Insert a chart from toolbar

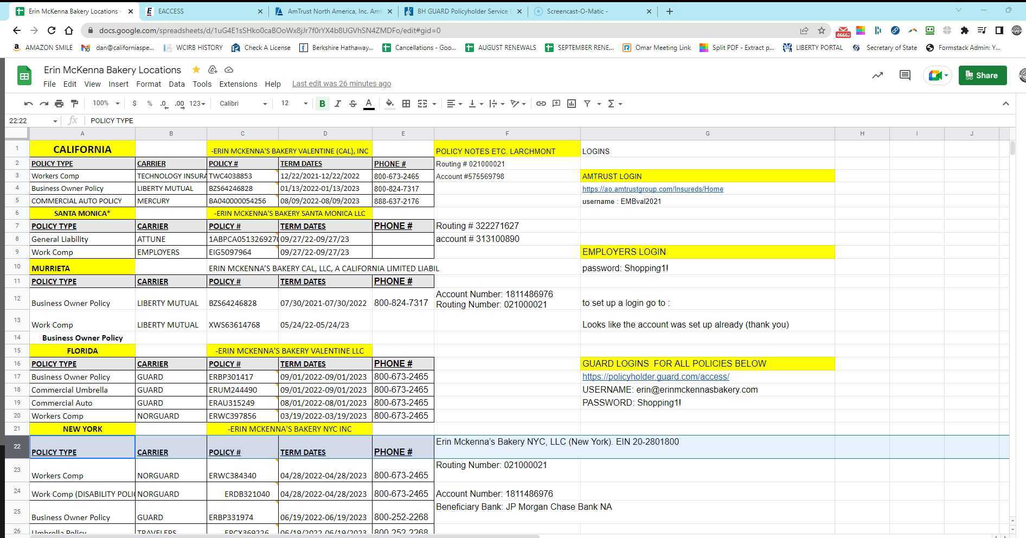(x=571, y=104)
